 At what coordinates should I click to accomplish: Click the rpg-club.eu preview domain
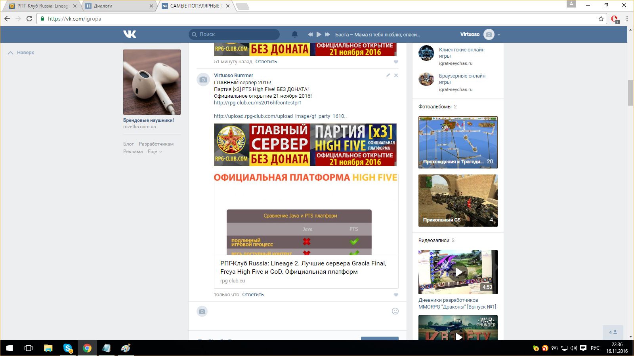233,281
